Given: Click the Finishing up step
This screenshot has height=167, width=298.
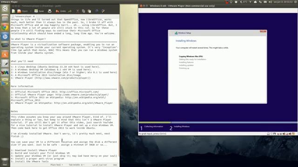Looking at the screenshot, I should (184, 68).
